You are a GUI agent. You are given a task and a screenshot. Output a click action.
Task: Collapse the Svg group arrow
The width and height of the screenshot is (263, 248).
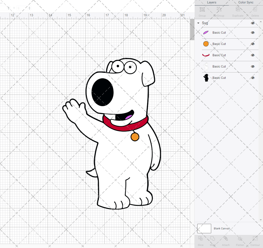click(198, 23)
